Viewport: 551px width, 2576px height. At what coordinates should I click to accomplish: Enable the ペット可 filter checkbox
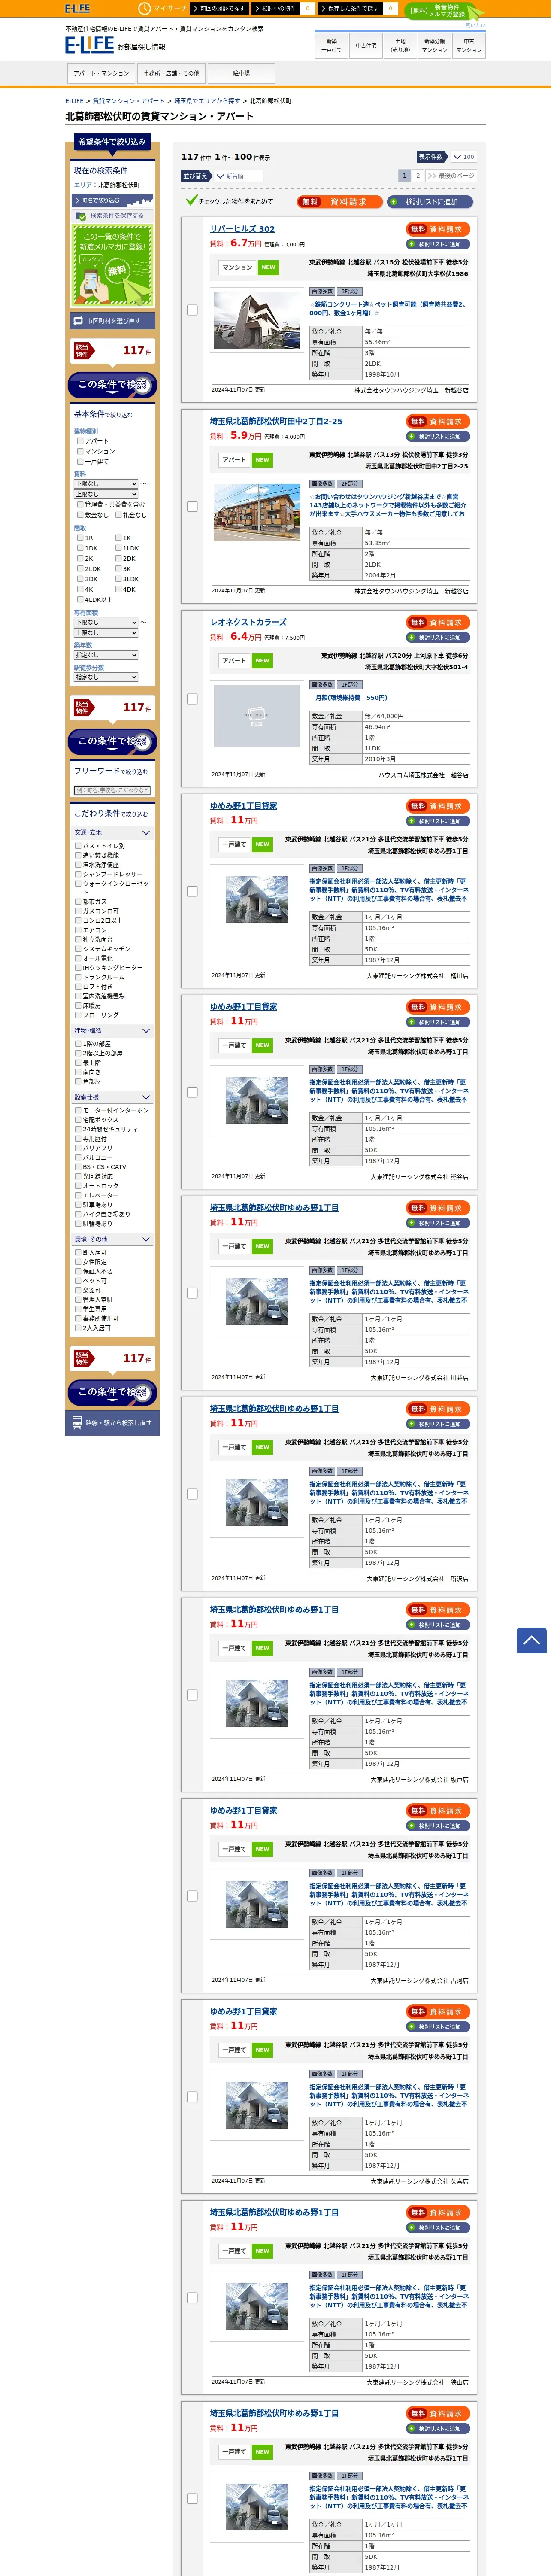pos(78,1281)
